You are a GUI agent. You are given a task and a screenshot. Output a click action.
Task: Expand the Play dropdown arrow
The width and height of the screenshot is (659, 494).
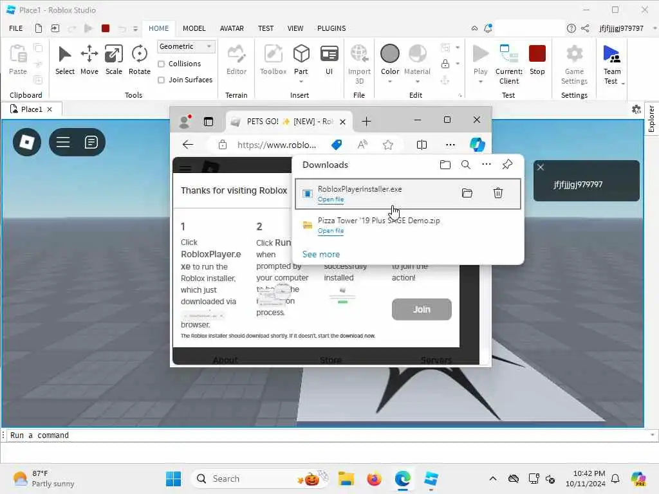coord(480,82)
